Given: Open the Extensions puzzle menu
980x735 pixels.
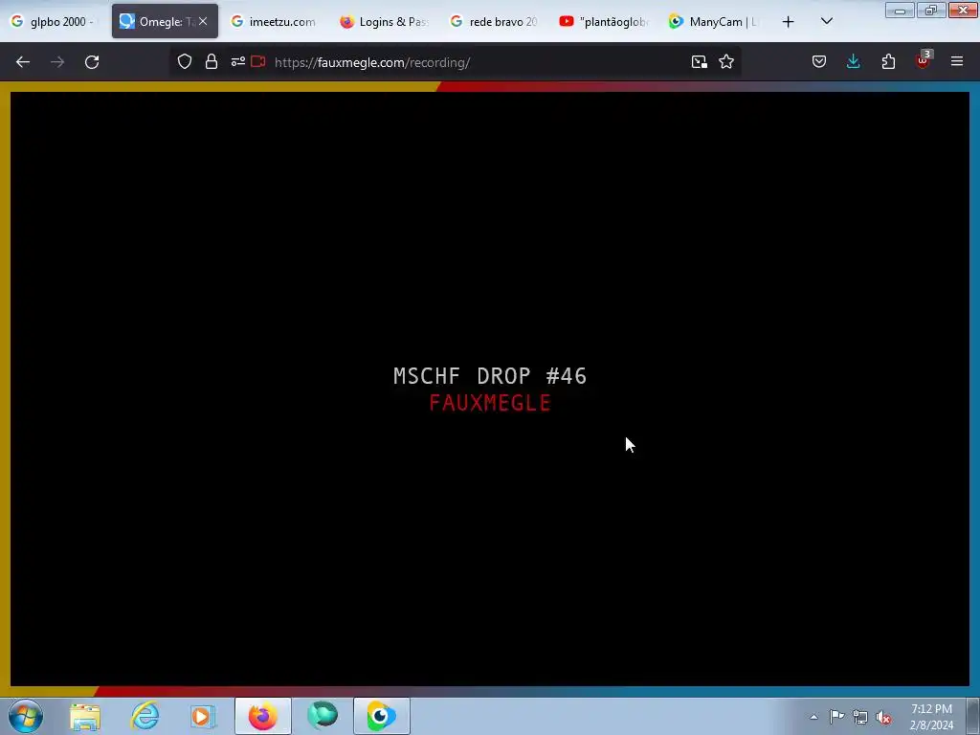Looking at the screenshot, I should click(888, 61).
